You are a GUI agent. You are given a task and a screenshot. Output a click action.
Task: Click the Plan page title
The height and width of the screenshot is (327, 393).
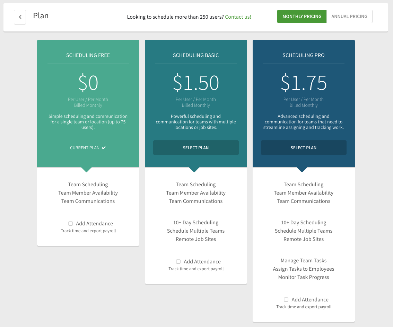(x=41, y=16)
